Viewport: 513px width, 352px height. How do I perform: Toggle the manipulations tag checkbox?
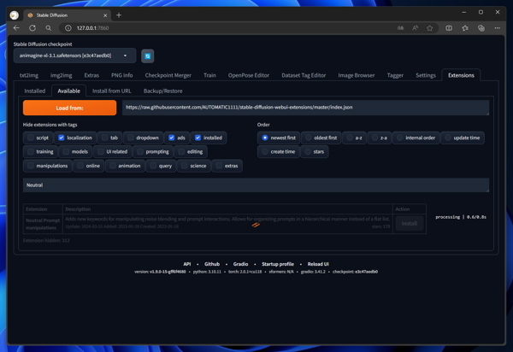[x=31, y=166]
